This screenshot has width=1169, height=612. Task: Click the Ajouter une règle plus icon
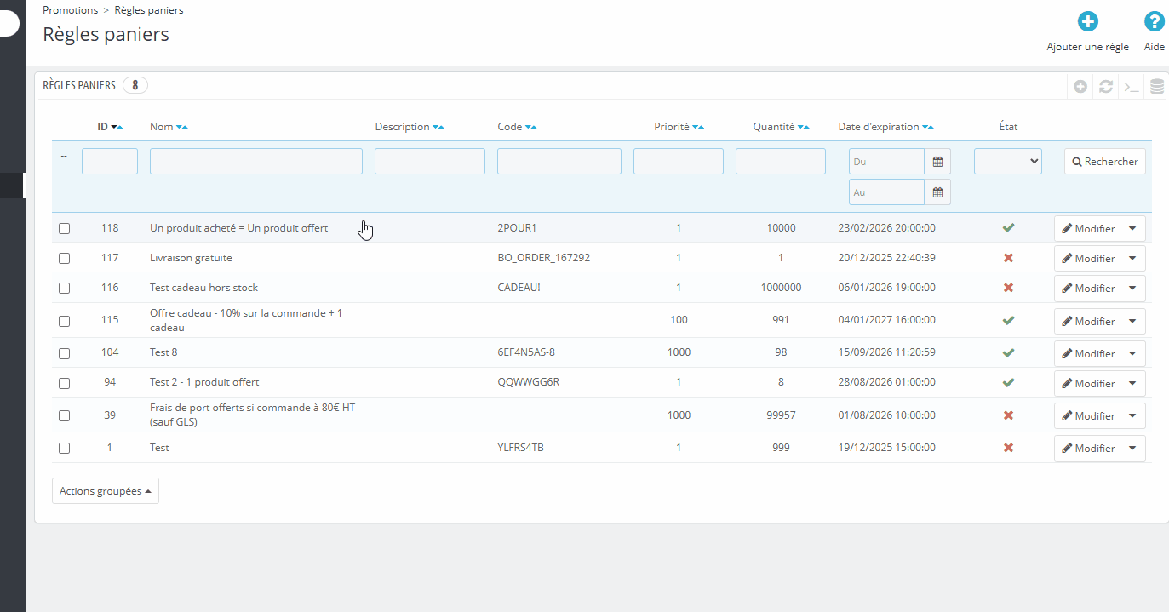pyautogui.click(x=1087, y=22)
